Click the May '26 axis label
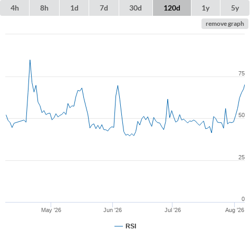Viewport: 250px width, 240px height. click(51, 210)
